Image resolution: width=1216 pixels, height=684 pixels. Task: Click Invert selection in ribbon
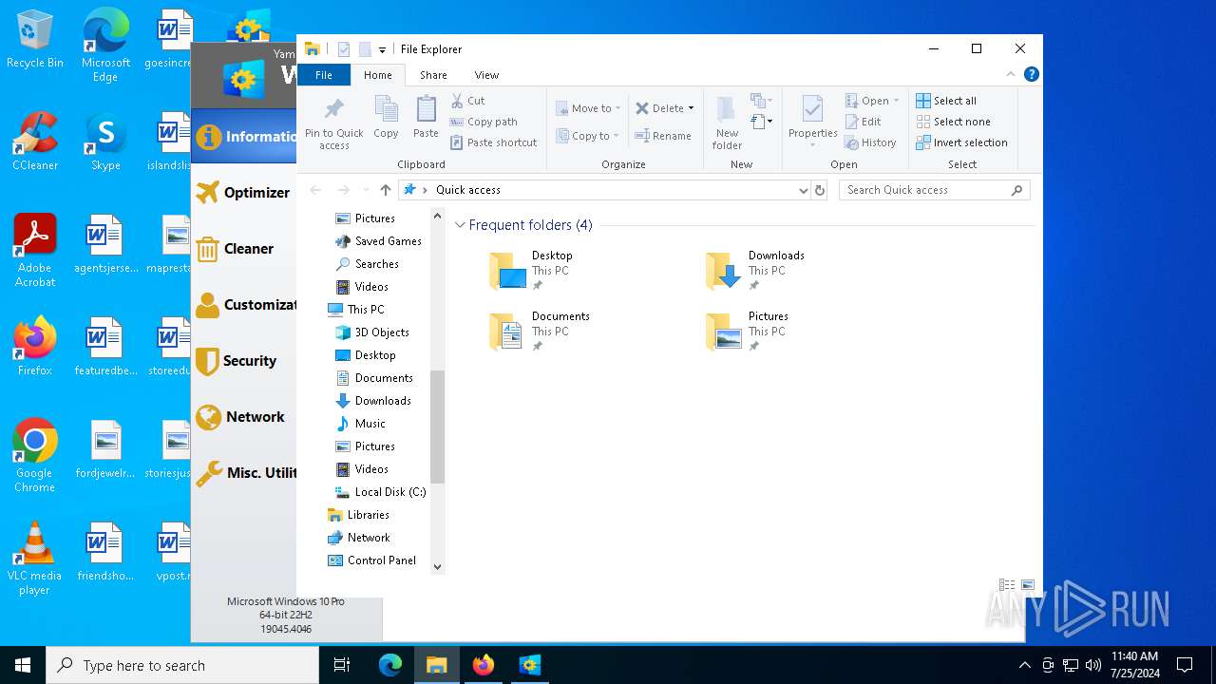(x=961, y=142)
